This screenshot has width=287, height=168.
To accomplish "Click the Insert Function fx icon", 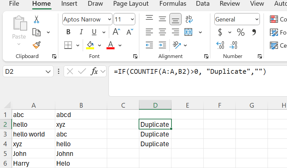I will (94, 71).
